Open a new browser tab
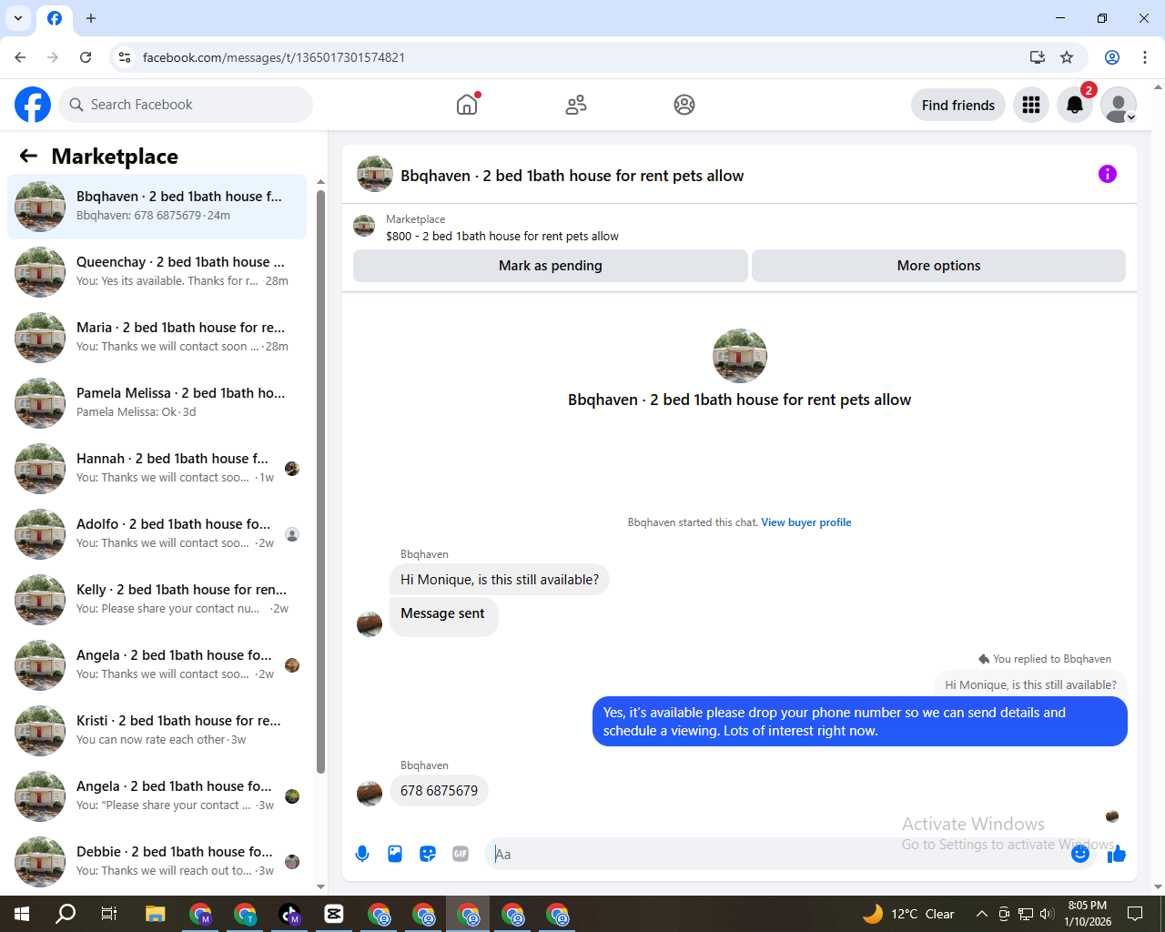Image resolution: width=1165 pixels, height=932 pixels. 91,18
